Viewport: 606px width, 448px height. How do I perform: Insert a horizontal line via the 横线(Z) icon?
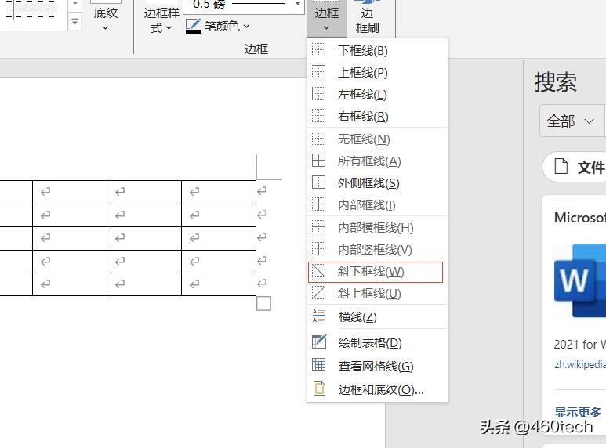click(x=319, y=316)
